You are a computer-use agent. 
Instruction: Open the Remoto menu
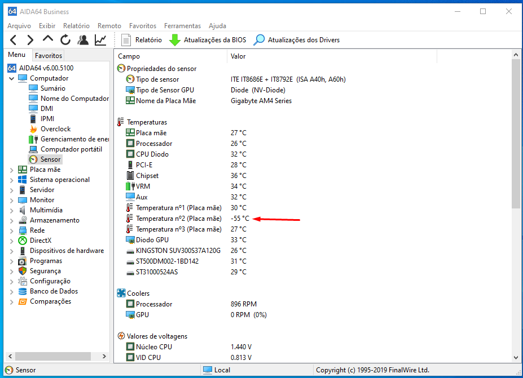(109, 26)
